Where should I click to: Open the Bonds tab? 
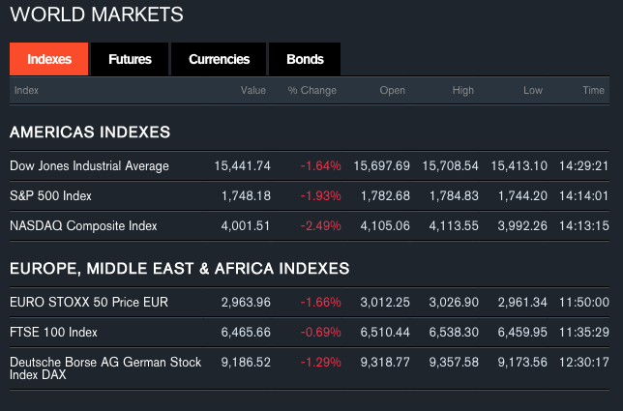[x=305, y=59]
